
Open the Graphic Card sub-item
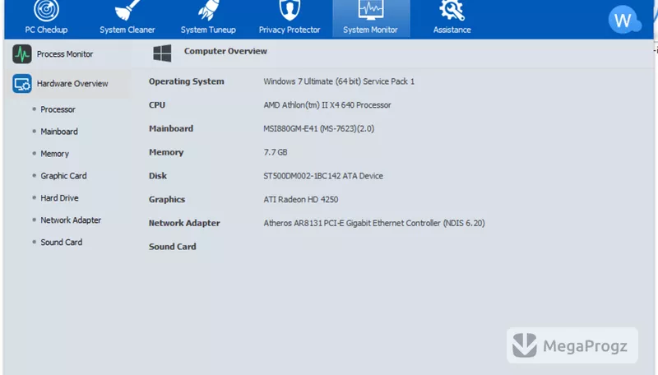click(x=63, y=176)
